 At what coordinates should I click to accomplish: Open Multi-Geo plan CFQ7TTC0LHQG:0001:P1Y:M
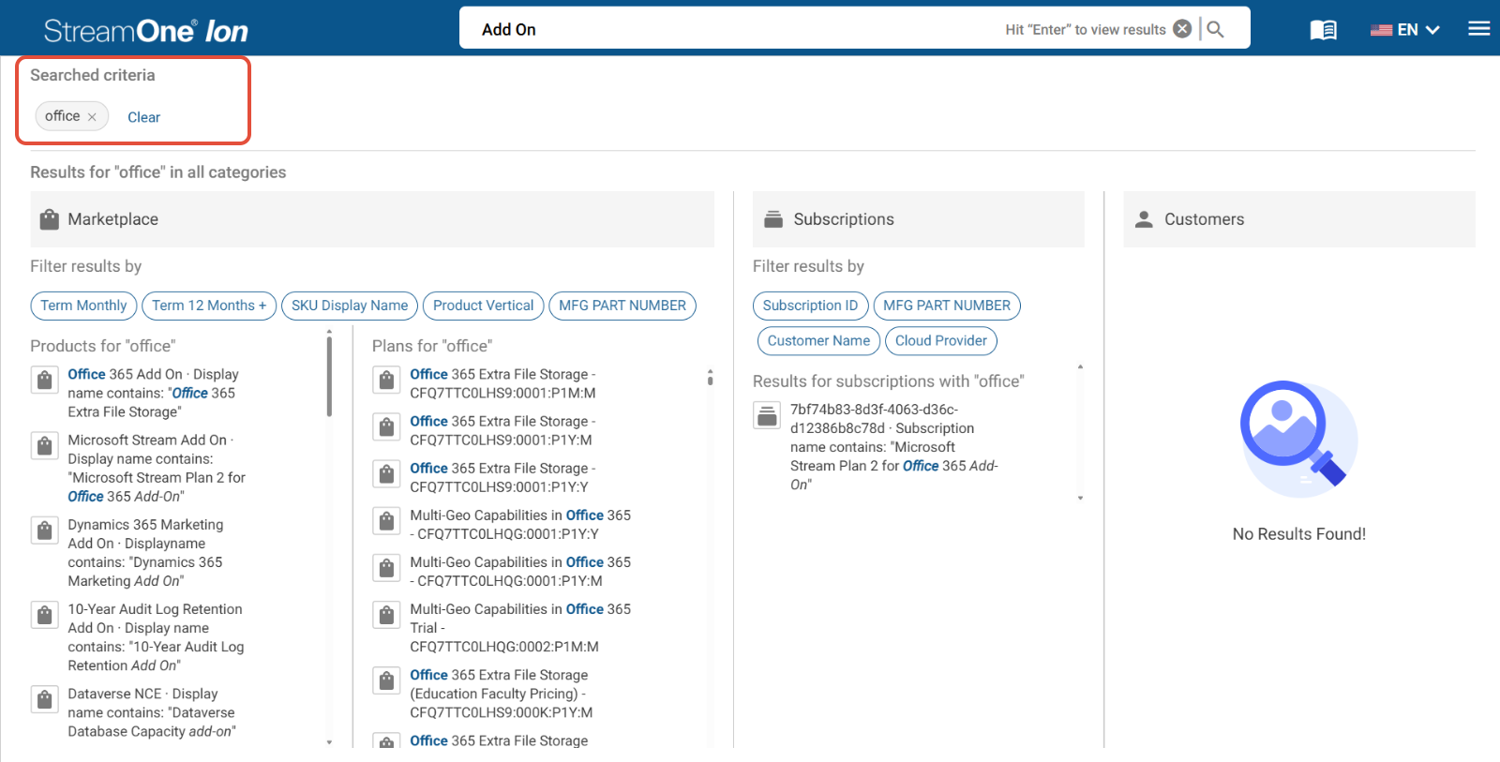(520, 572)
